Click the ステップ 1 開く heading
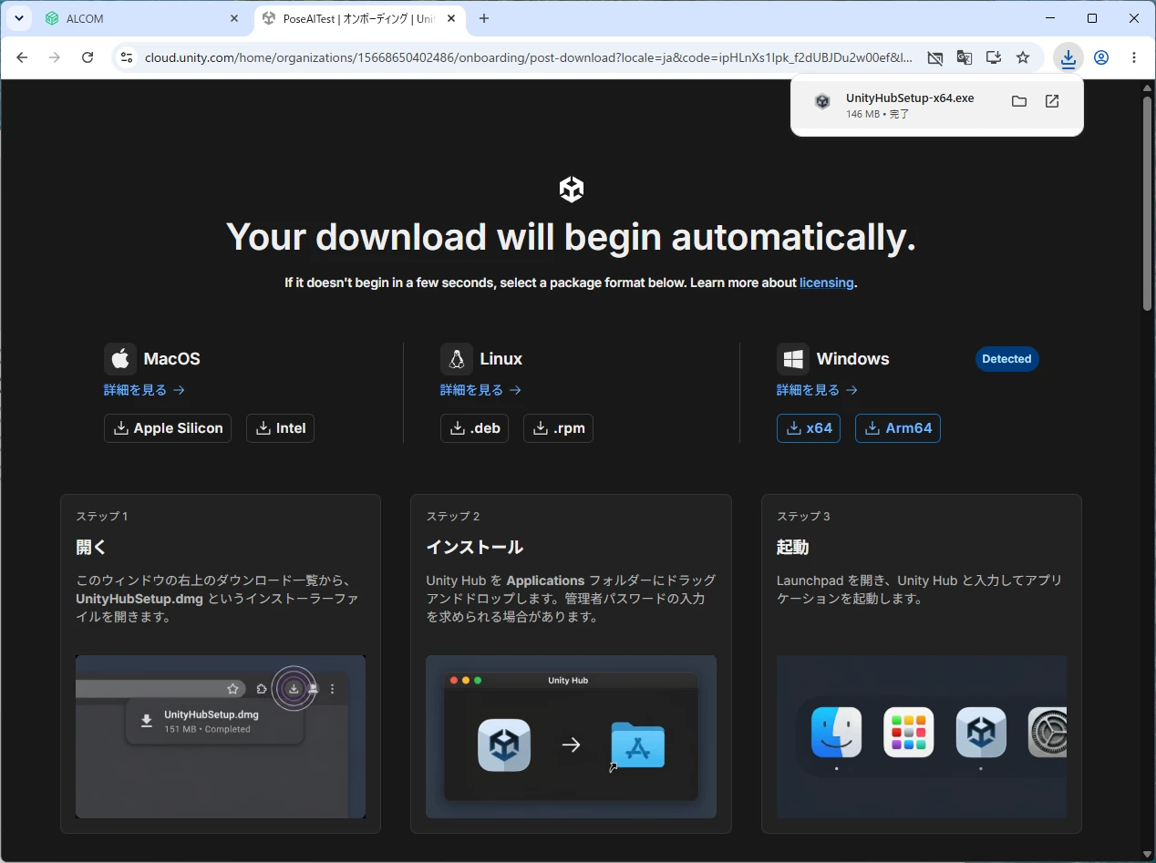This screenshot has width=1156, height=863. (91, 547)
